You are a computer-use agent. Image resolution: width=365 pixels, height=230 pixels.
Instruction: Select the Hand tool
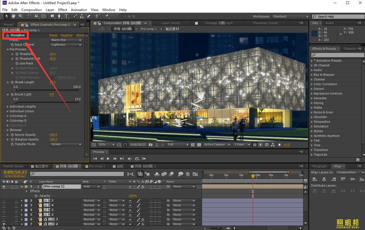tap(13, 16)
